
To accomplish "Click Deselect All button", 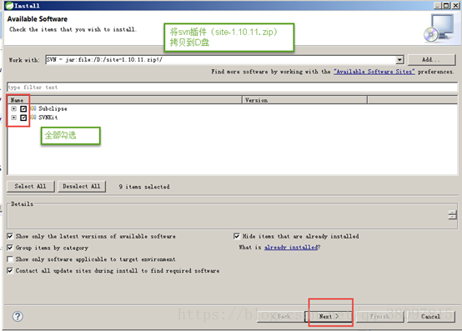I will 82,187.
